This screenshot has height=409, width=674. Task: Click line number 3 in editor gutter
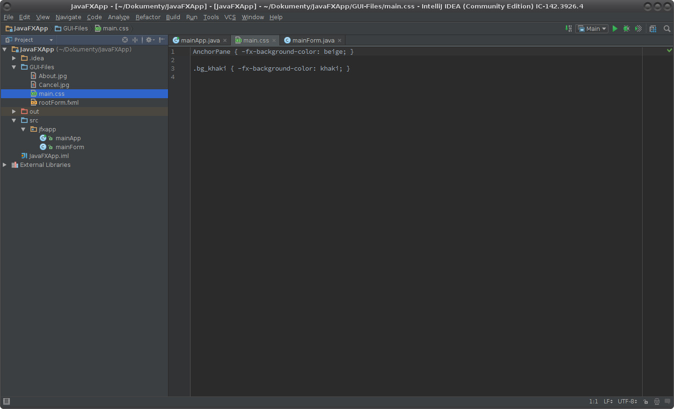(x=173, y=69)
